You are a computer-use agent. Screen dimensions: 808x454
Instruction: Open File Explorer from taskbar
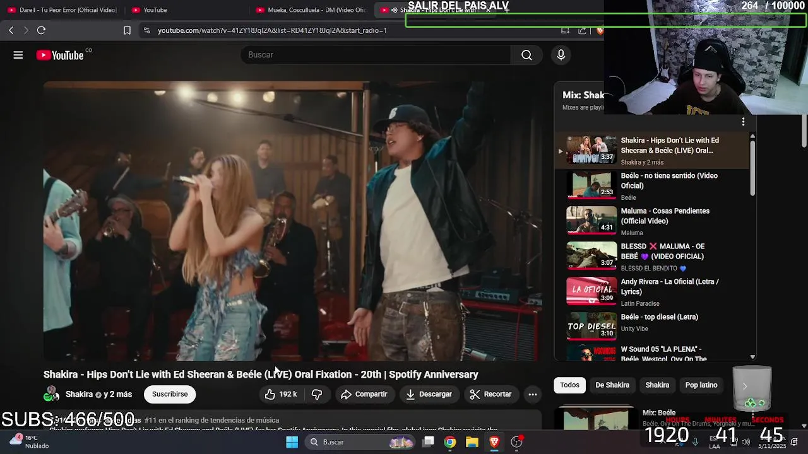click(x=472, y=442)
